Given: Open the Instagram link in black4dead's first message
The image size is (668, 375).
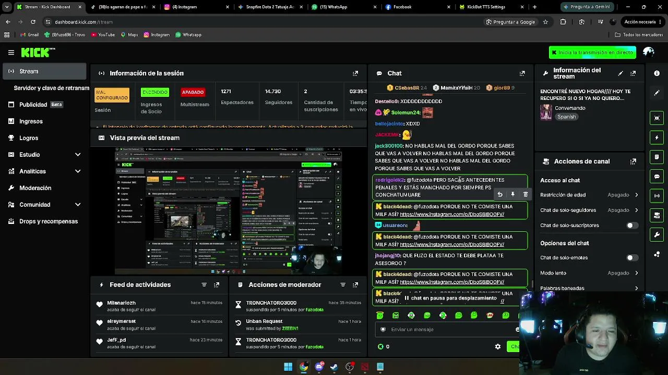Looking at the screenshot, I should (x=452, y=215).
